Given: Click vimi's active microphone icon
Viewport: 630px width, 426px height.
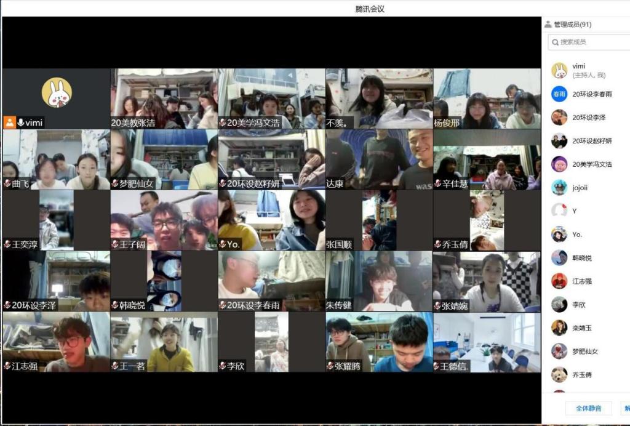Looking at the screenshot, I should point(20,123).
